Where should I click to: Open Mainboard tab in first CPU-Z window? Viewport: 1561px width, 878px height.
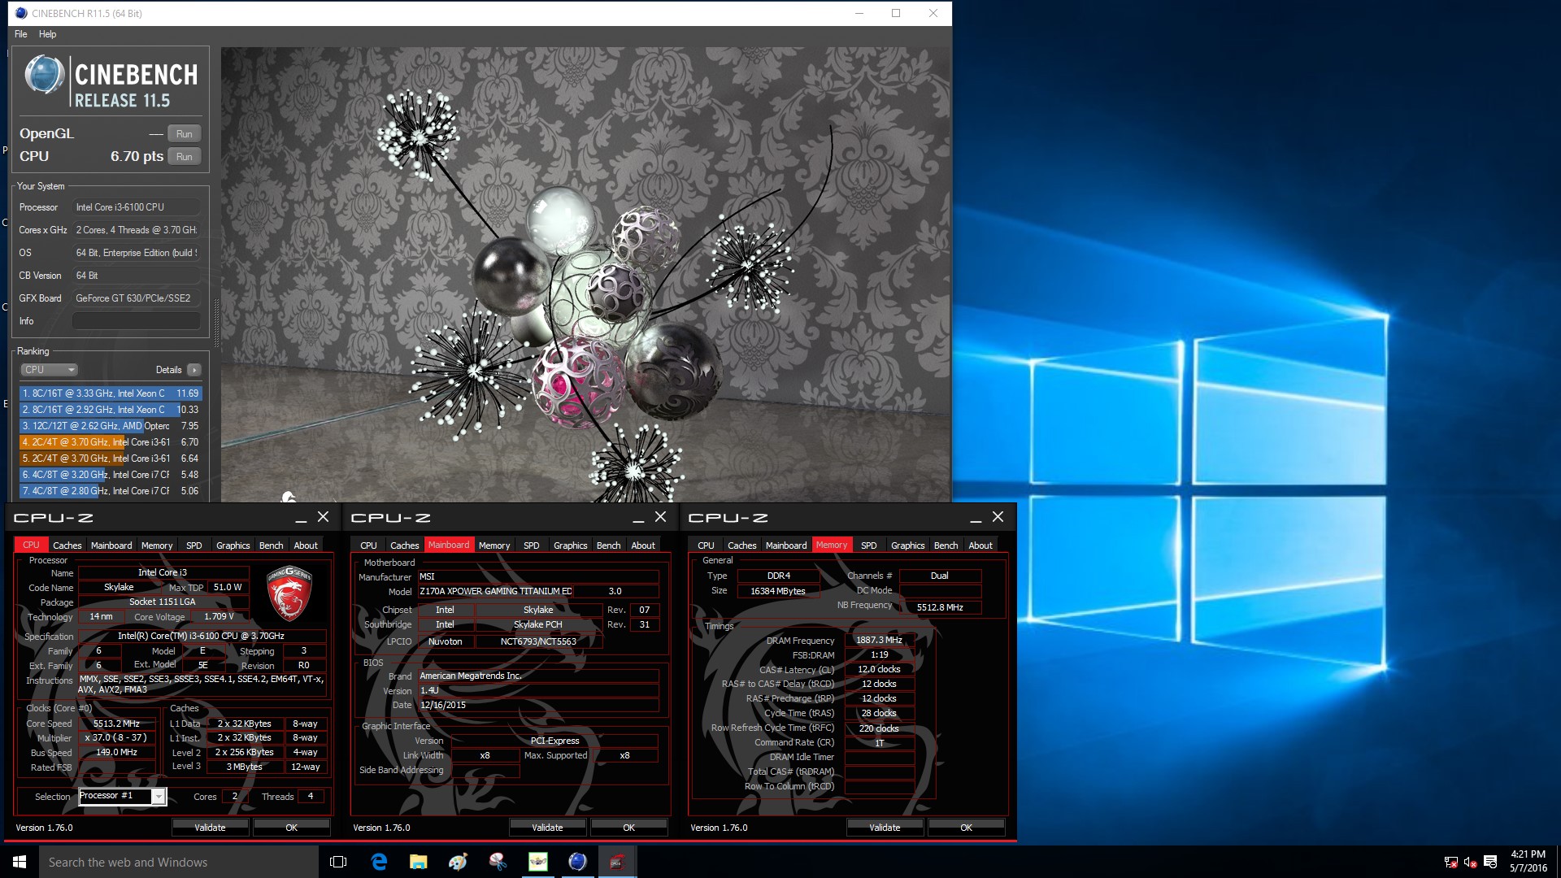click(x=111, y=545)
